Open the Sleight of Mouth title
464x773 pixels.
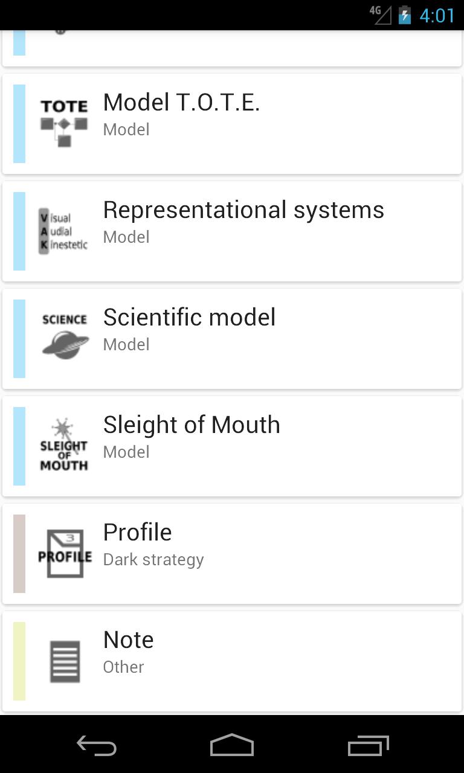pos(192,425)
